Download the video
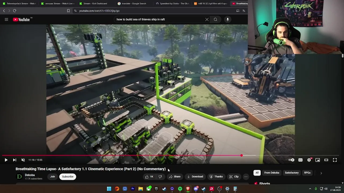 195,177
